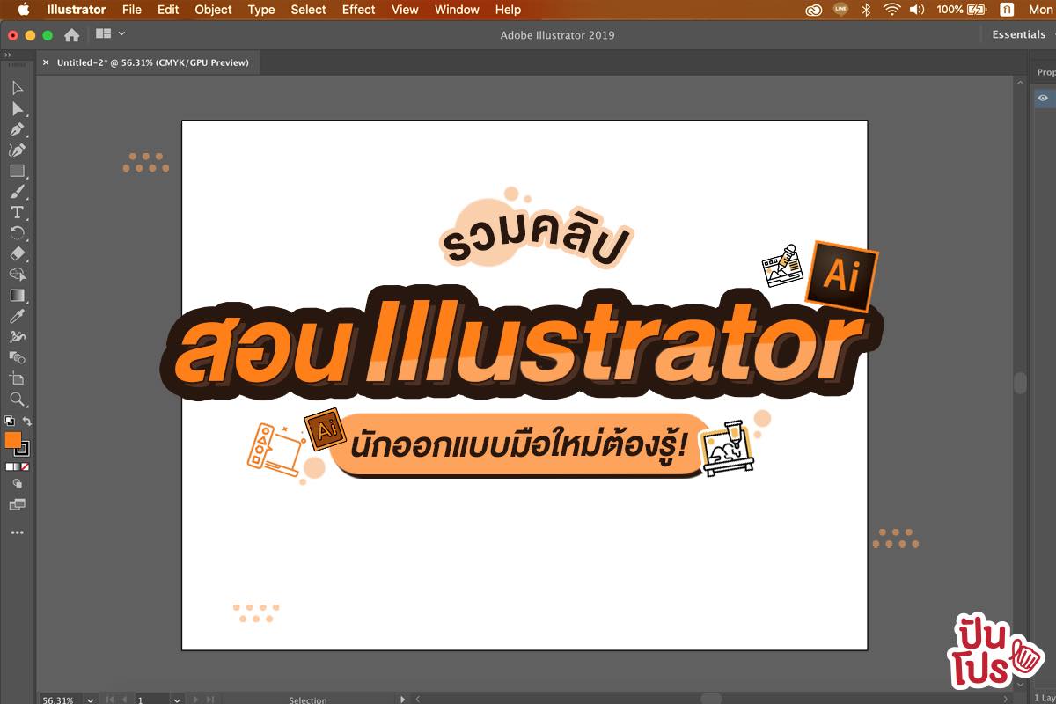Viewport: 1056px width, 704px height.
Task: Close the Untitled-2 document tab
Action: tap(46, 62)
